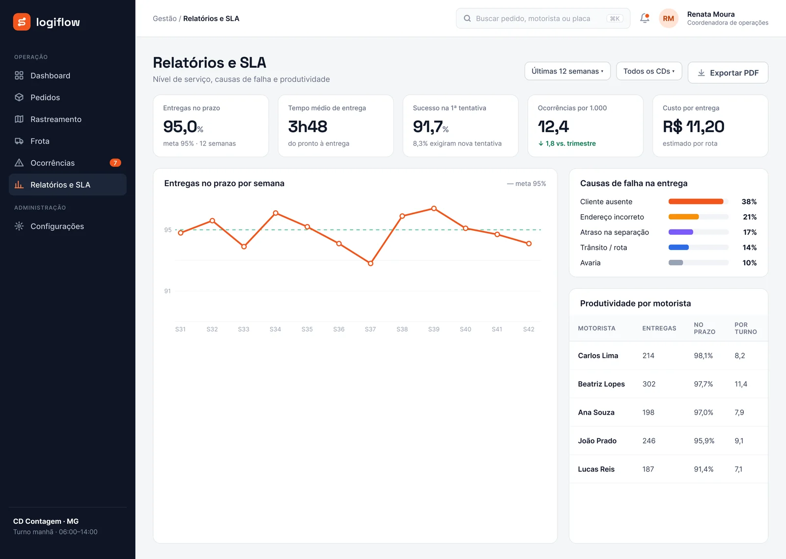This screenshot has width=786, height=559.
Task: Click the R$ 11,20 custo value
Action: [x=693, y=126]
